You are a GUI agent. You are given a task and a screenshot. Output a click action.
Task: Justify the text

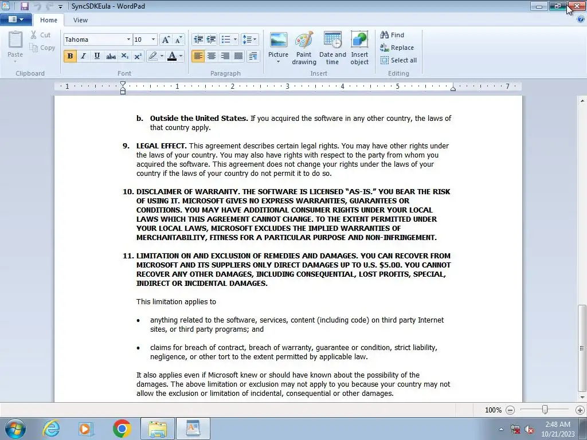pos(238,56)
